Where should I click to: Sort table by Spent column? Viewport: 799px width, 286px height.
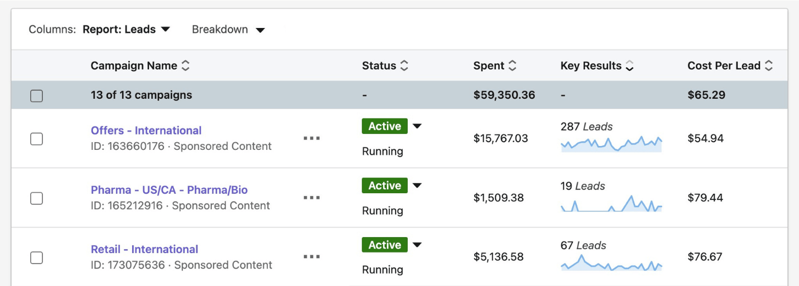512,66
